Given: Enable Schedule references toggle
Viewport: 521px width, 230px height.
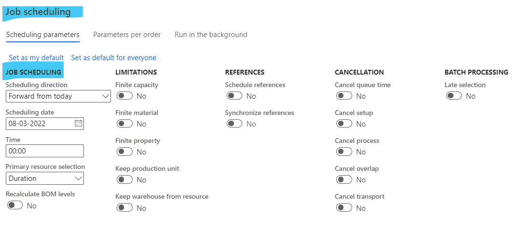Looking at the screenshot, I should point(234,96).
